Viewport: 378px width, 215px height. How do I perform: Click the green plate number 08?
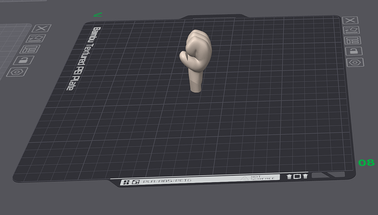click(x=366, y=163)
